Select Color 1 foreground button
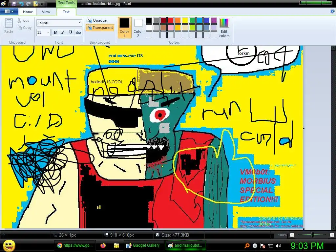This screenshot has height=252, width=336. (124, 28)
